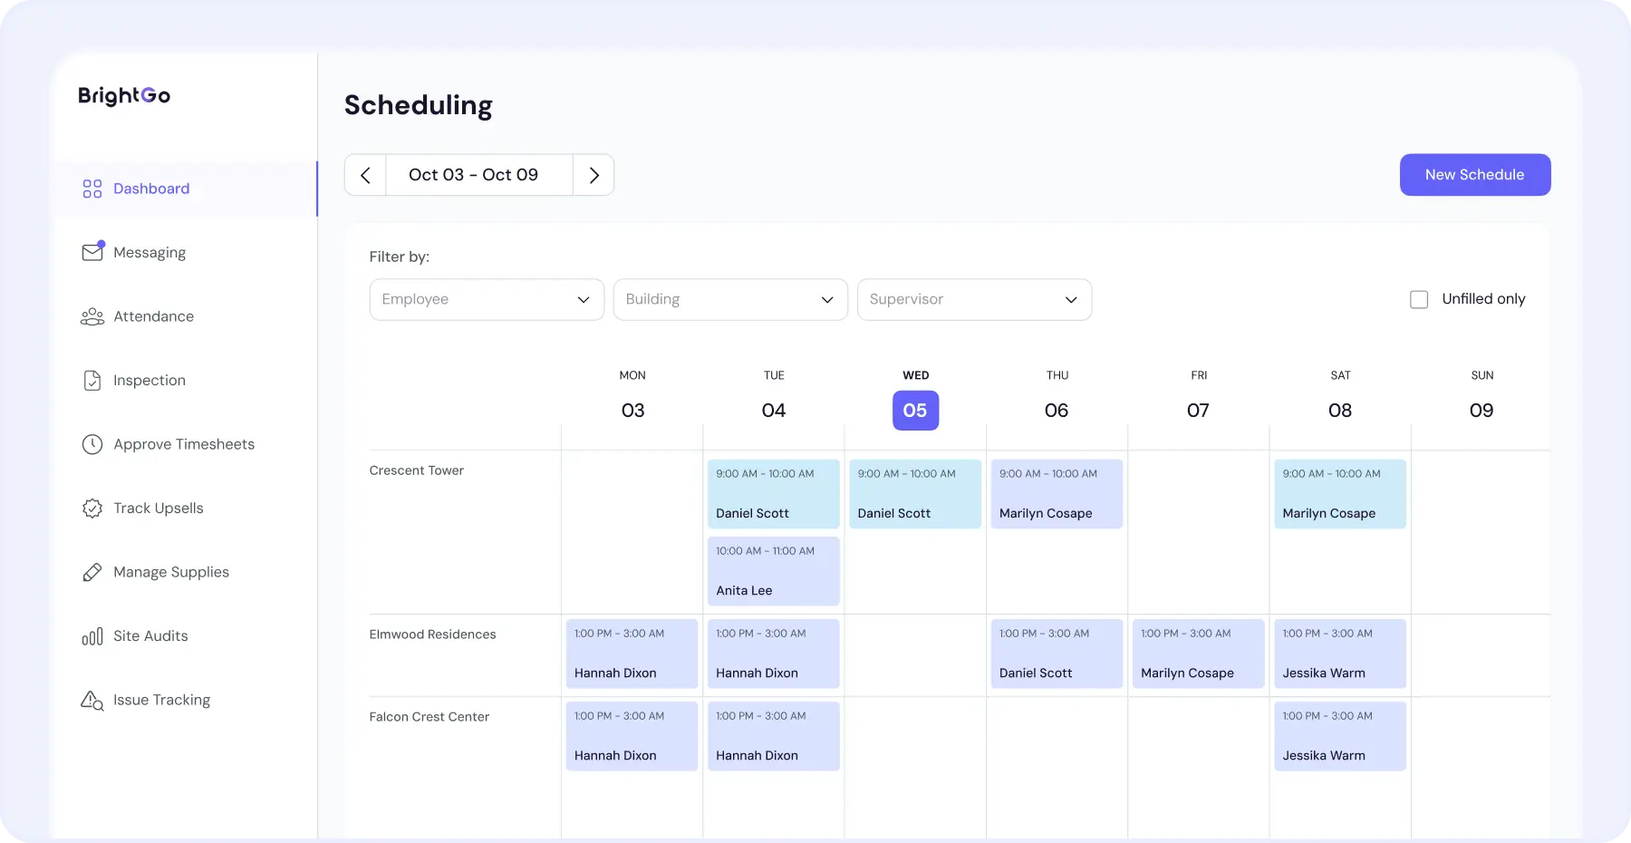Open Track Upsells from the sidebar
This screenshot has width=1631, height=843.
pyautogui.click(x=158, y=508)
